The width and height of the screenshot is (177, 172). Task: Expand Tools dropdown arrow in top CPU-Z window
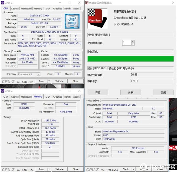click(49, 81)
